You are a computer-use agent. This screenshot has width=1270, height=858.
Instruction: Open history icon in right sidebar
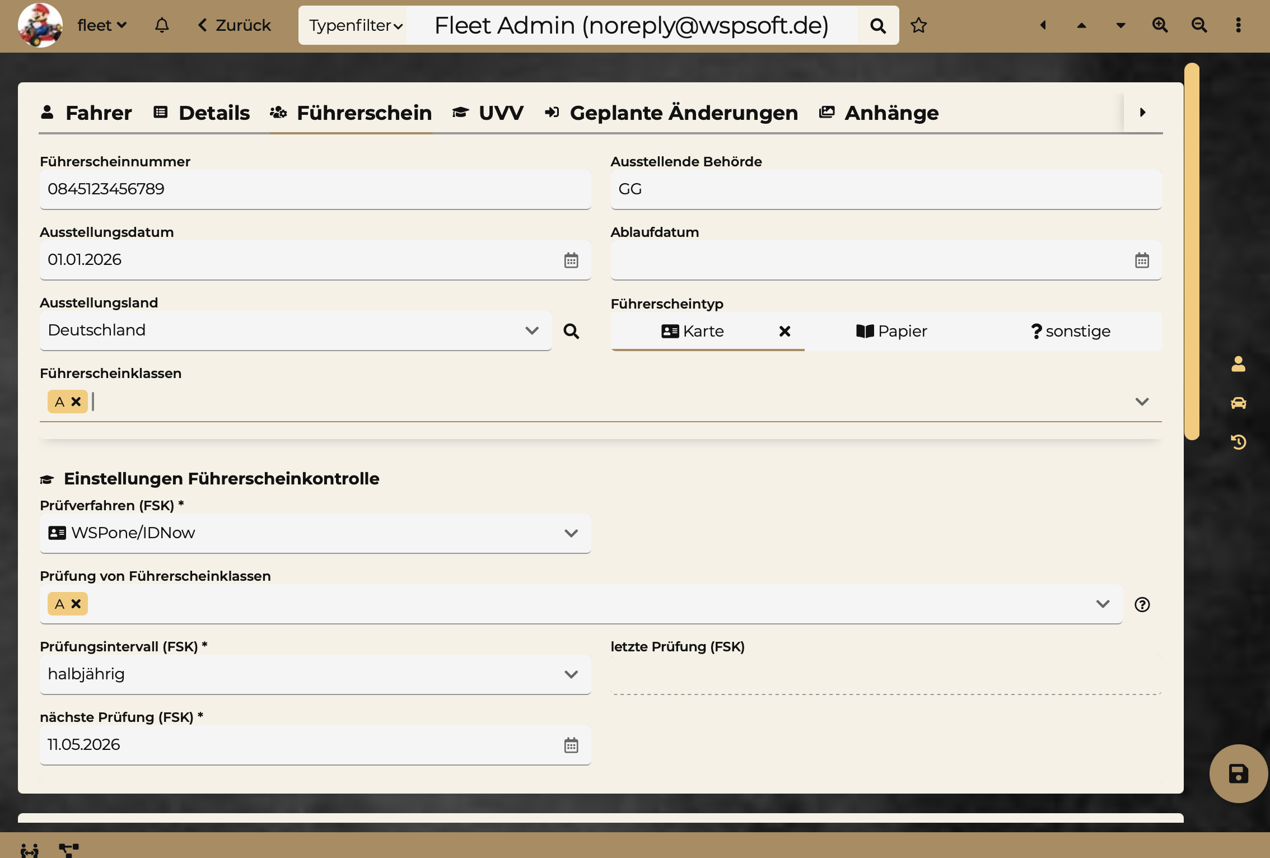pyautogui.click(x=1238, y=442)
